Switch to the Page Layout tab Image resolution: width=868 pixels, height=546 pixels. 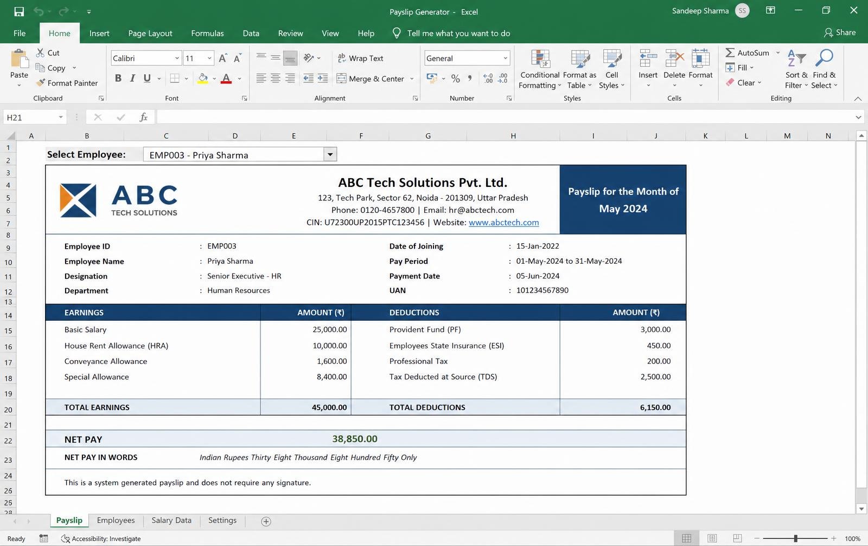[x=150, y=33]
